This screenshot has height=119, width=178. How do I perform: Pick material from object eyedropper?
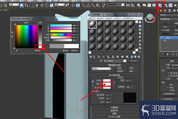pos(101,61)
